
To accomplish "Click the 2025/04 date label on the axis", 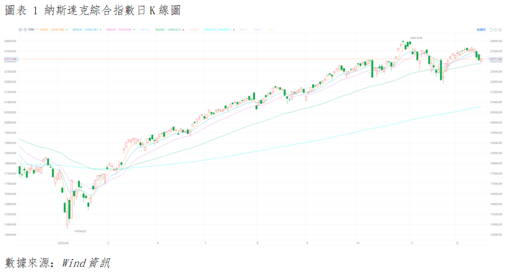I will click(63, 243).
